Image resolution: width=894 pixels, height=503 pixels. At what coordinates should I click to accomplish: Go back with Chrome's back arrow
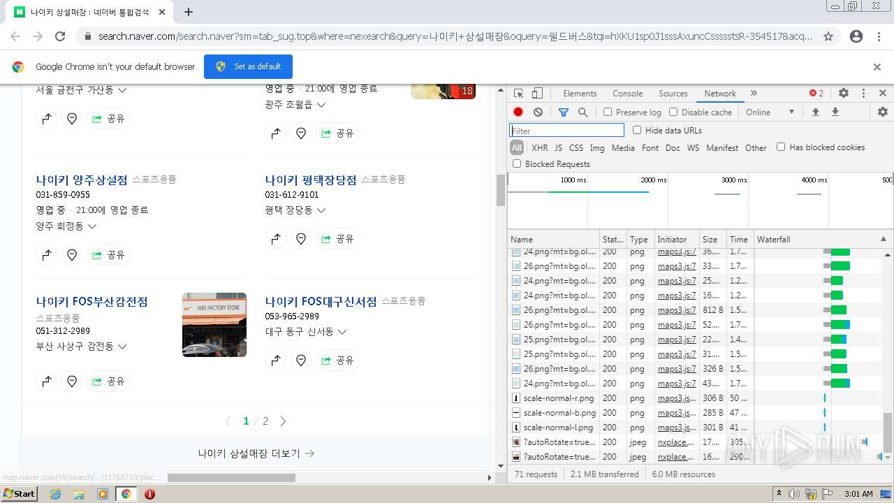15,36
